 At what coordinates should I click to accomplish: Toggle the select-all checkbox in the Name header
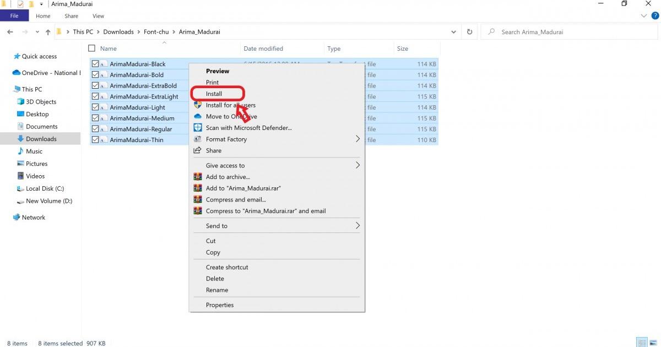click(x=91, y=48)
